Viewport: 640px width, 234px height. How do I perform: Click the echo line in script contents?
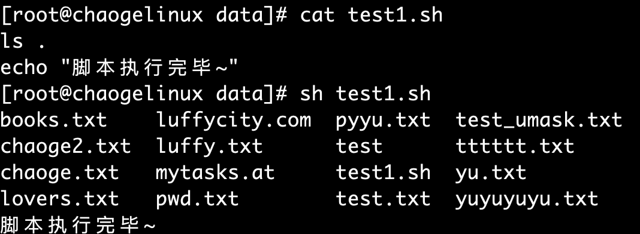tap(119, 68)
